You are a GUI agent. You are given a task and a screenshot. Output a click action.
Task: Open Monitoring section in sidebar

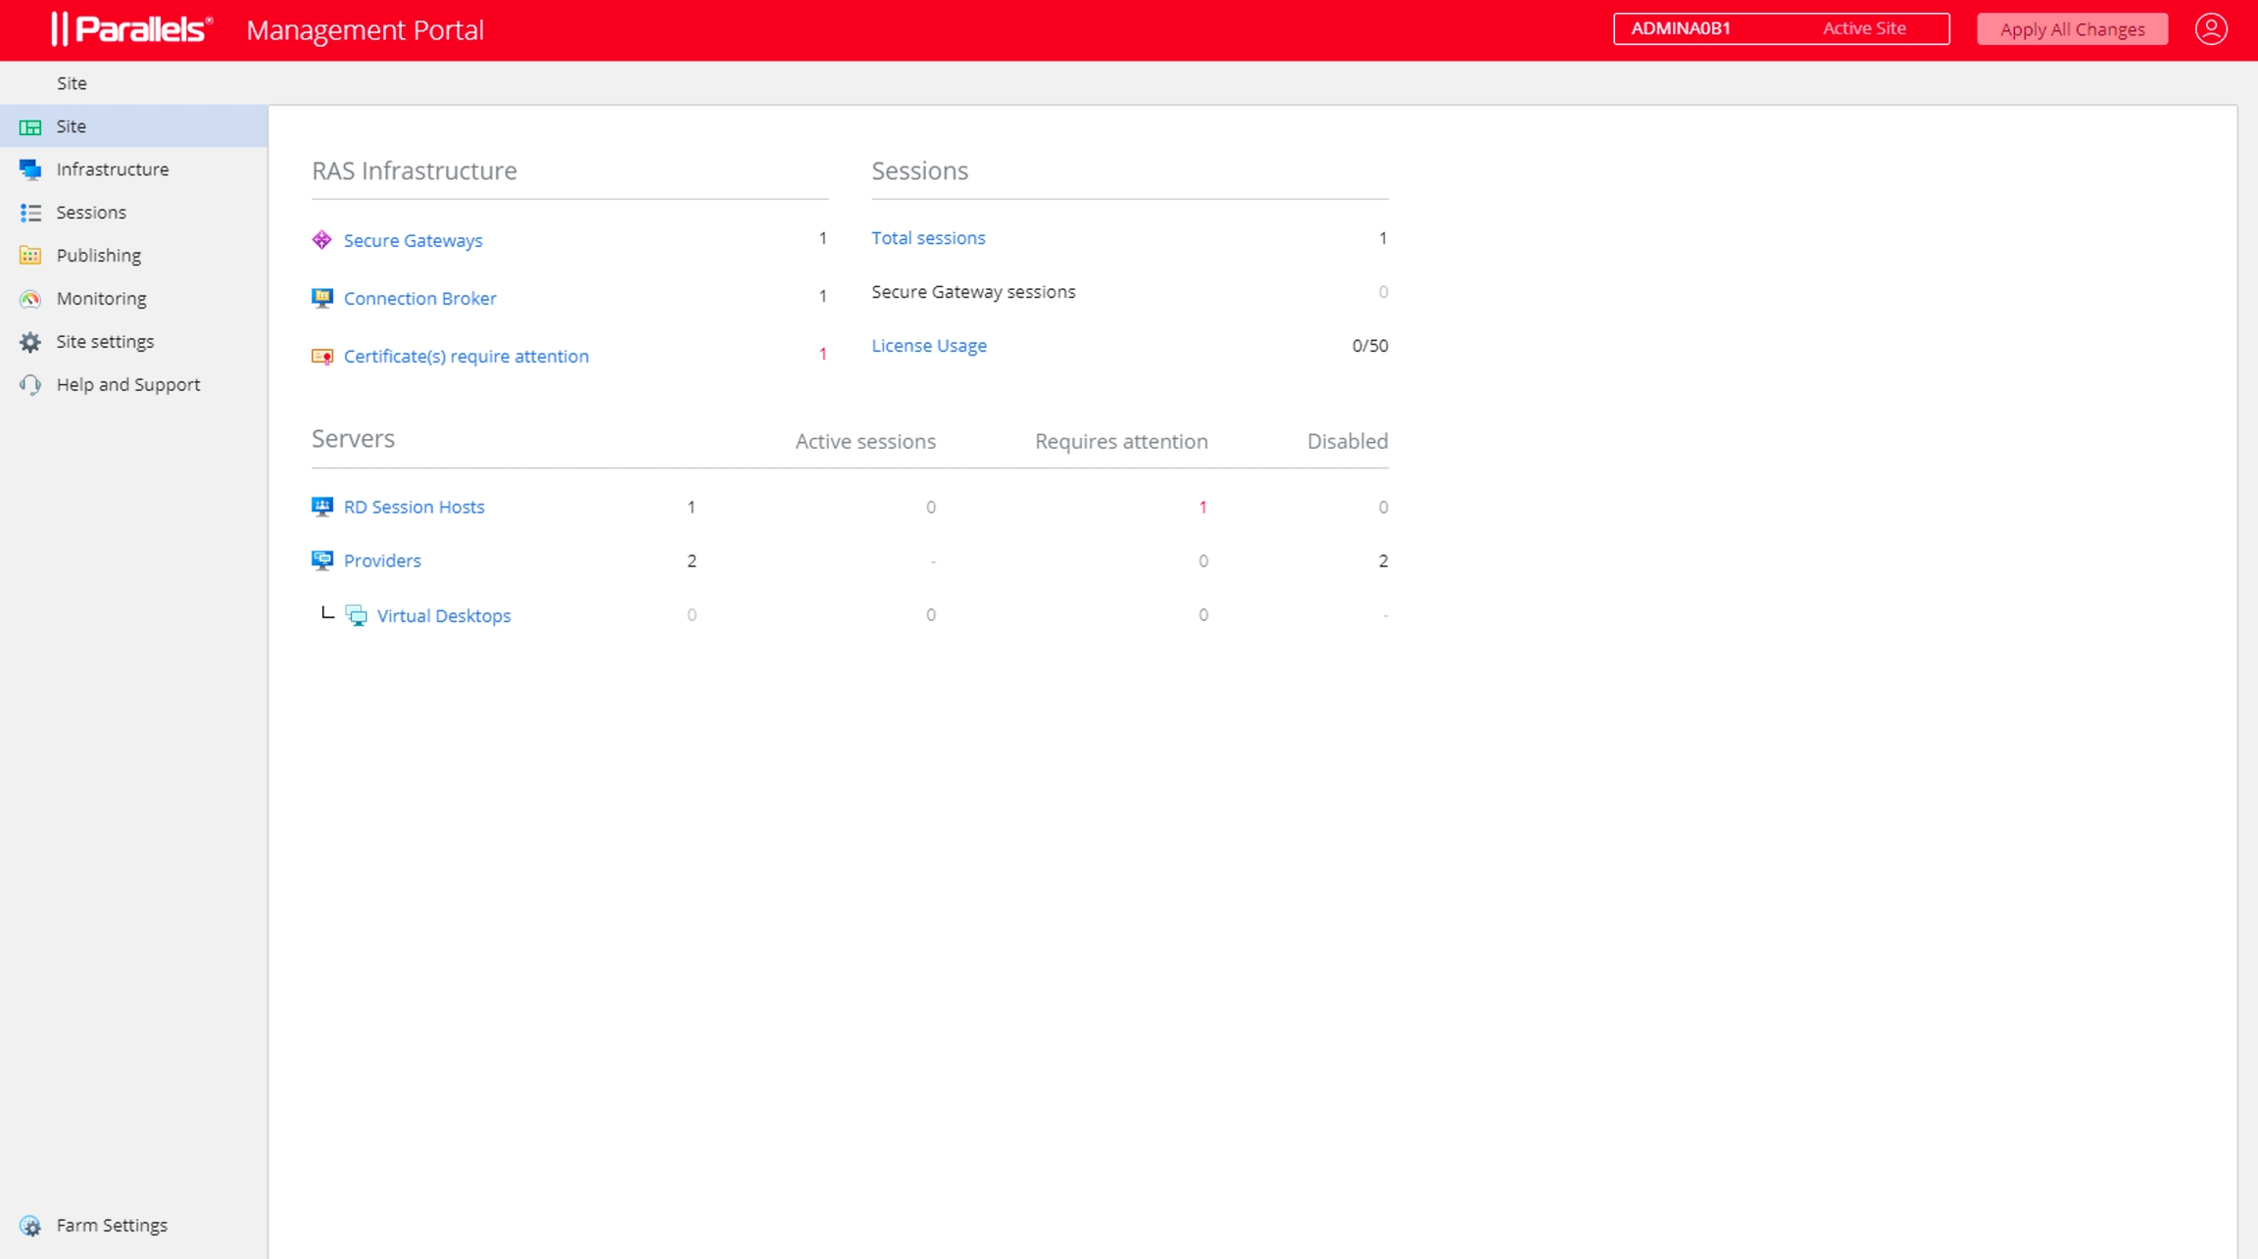tap(101, 299)
